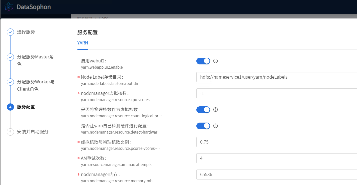Click the 分配服务Master角色 step label
This screenshot has height=185, width=357.
click(x=35, y=60)
